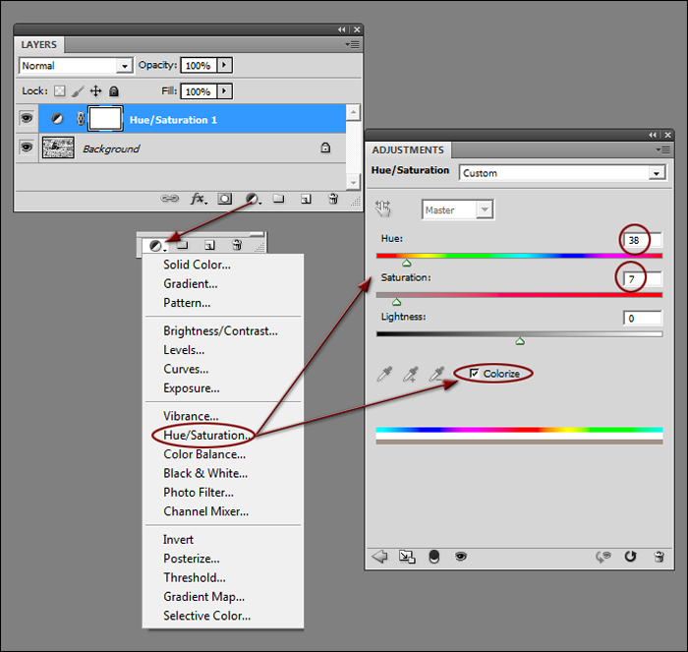Choose Solid Color from menu
Image resolution: width=688 pixels, height=652 pixels.
pos(197,265)
